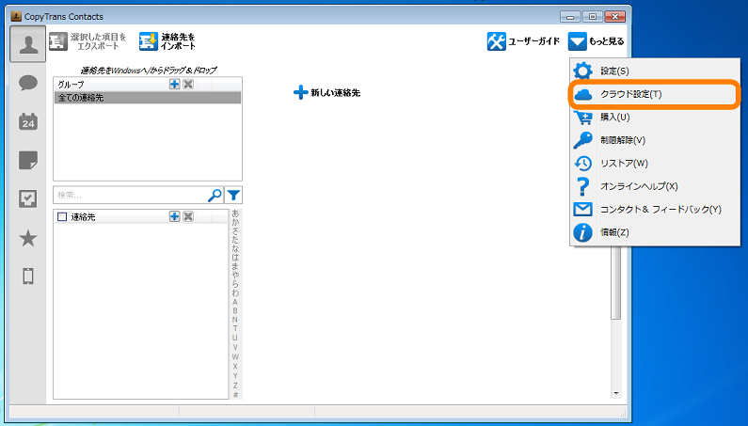Open the contact filter funnel button
Image resolution: width=748 pixels, height=426 pixels.
pyautogui.click(x=233, y=195)
